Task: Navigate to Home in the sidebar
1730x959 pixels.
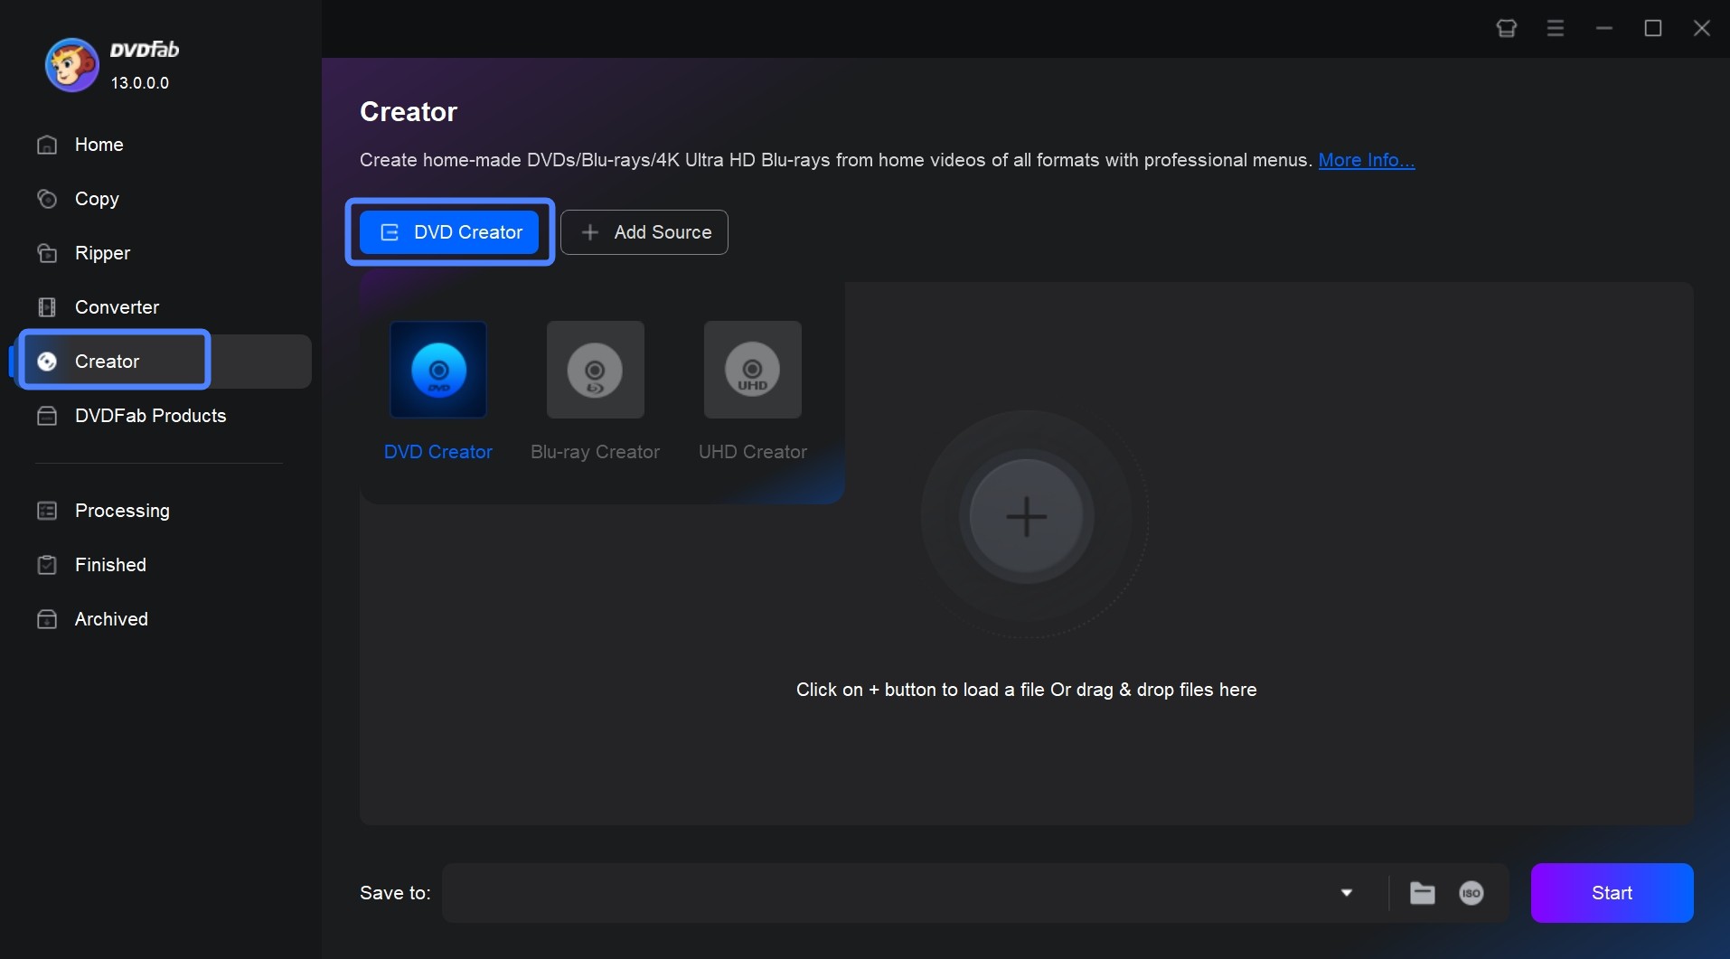Action: [x=99, y=145]
